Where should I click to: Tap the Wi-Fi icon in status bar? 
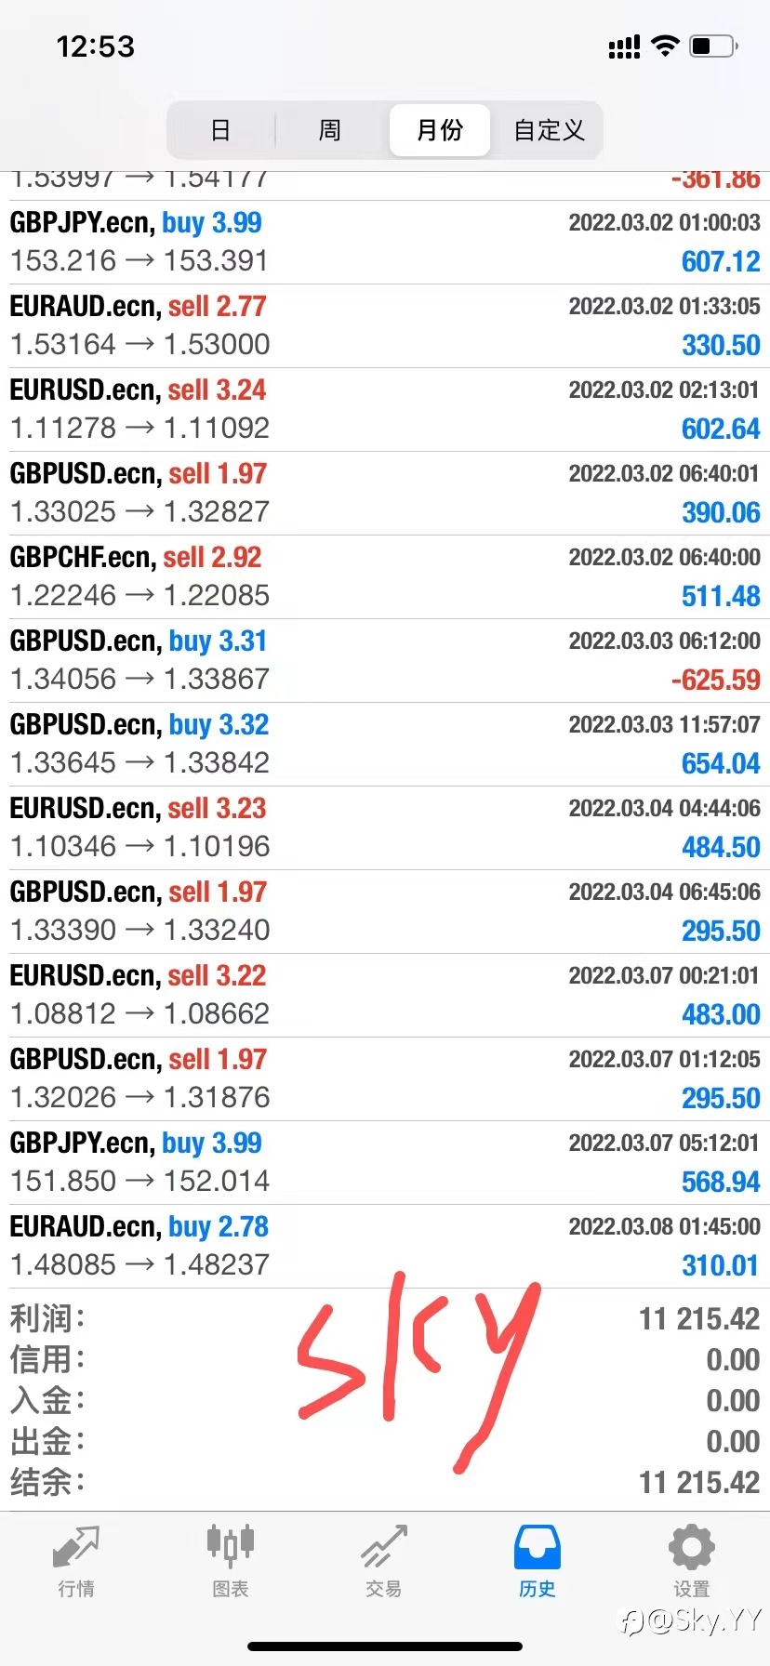click(665, 46)
